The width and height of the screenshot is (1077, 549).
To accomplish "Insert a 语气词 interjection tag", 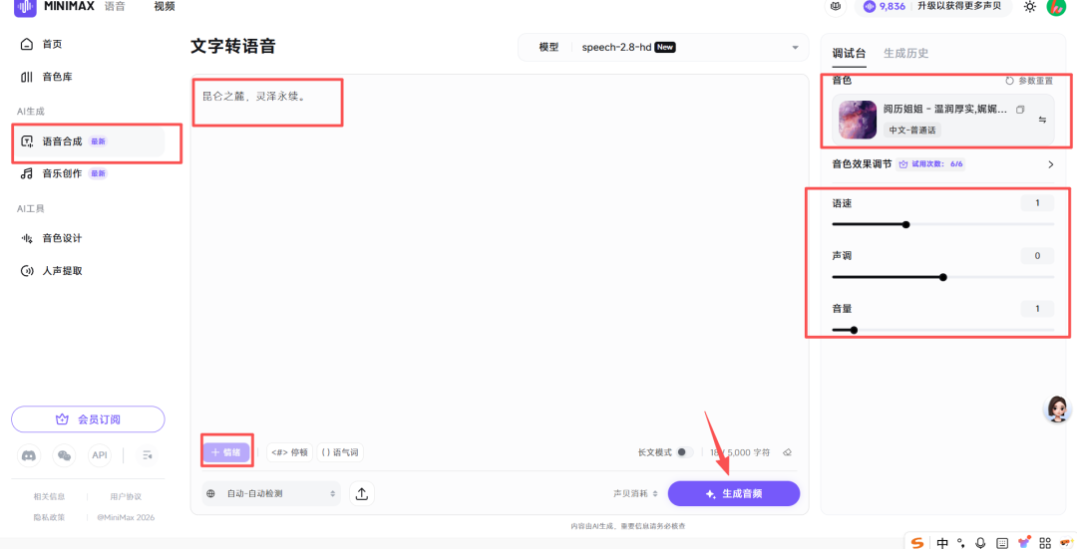I will pos(340,452).
